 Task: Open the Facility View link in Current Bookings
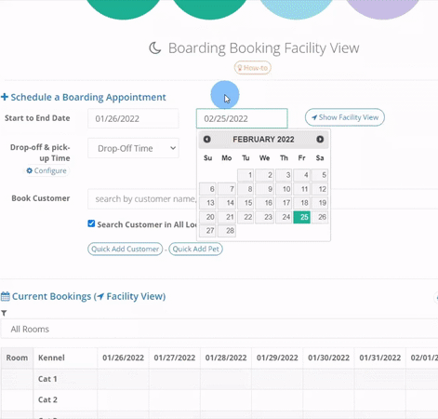131,296
